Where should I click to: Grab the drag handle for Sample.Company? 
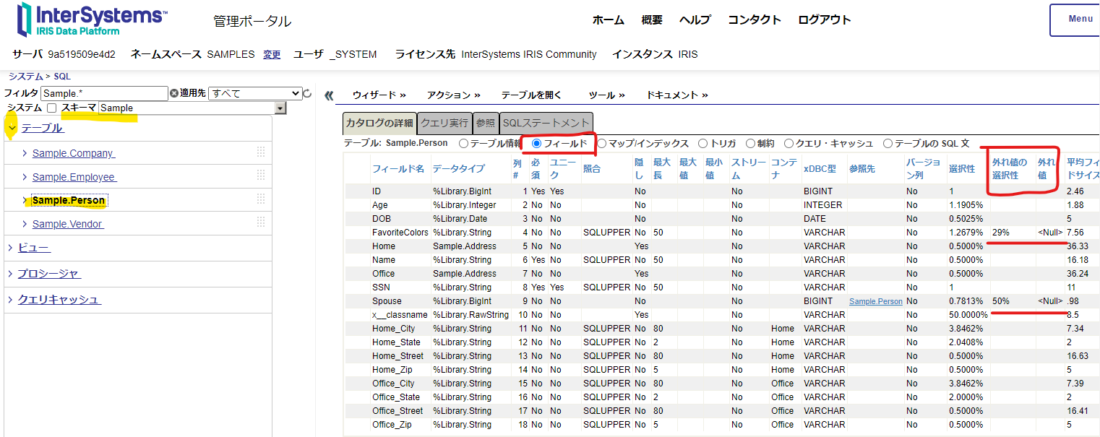pos(261,152)
